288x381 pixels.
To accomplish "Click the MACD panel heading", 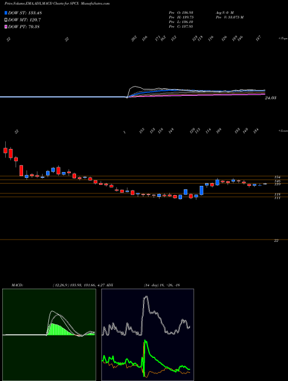I will (x=17, y=285).
